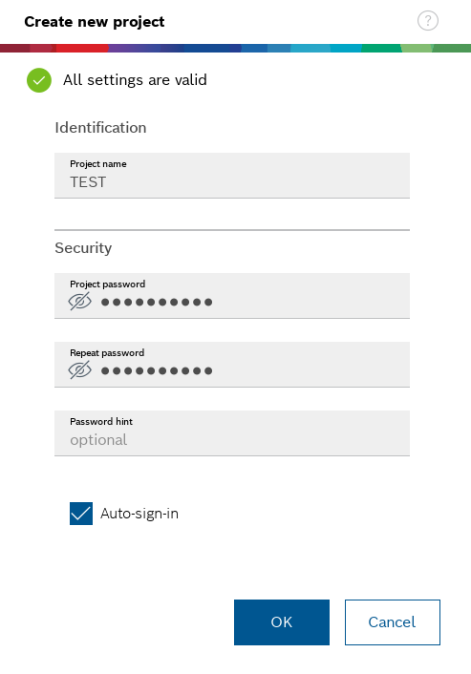Focus the Project name field containing TEST

tap(232, 176)
